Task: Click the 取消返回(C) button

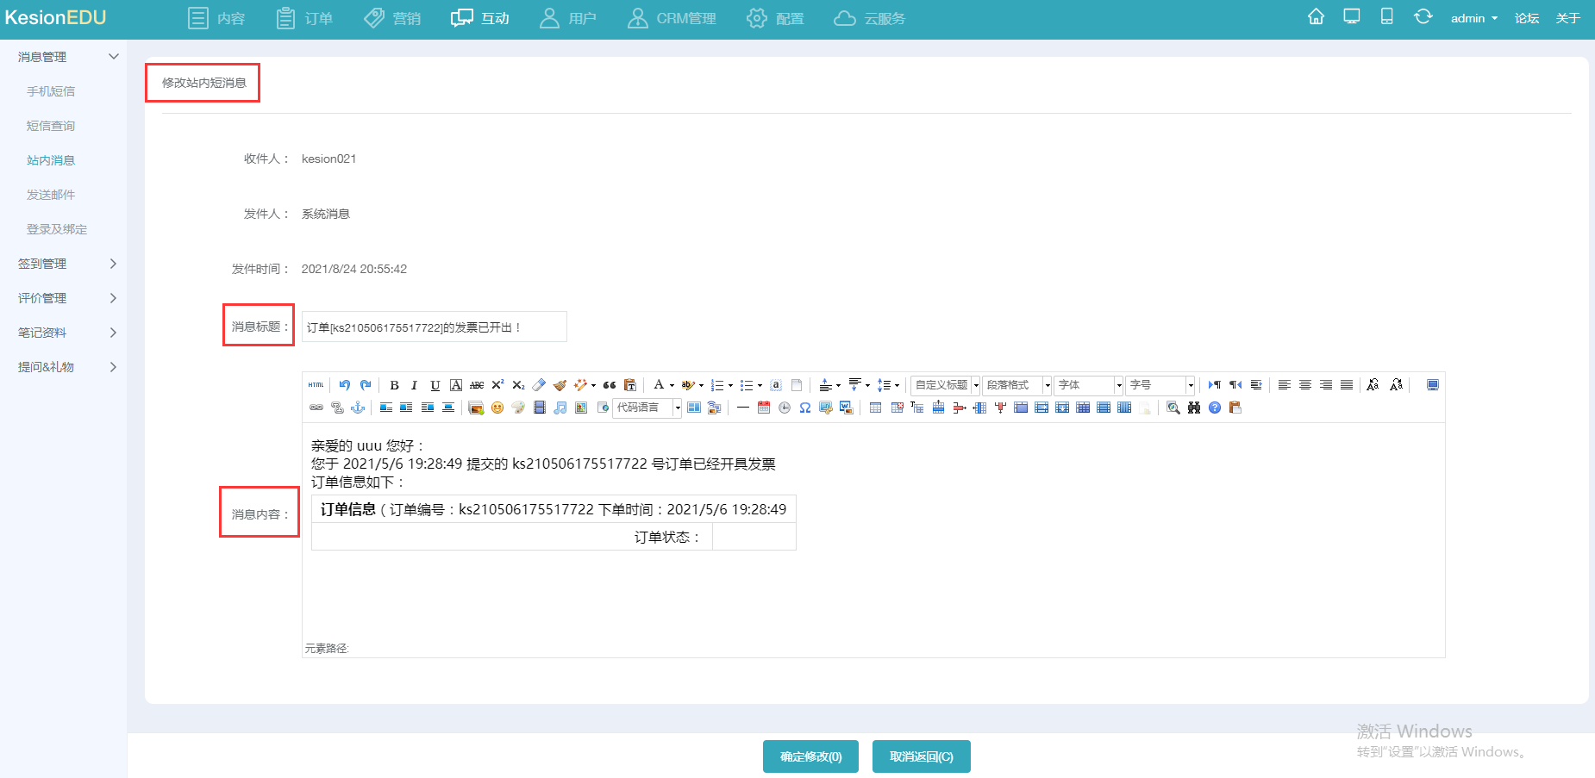Action: point(922,756)
